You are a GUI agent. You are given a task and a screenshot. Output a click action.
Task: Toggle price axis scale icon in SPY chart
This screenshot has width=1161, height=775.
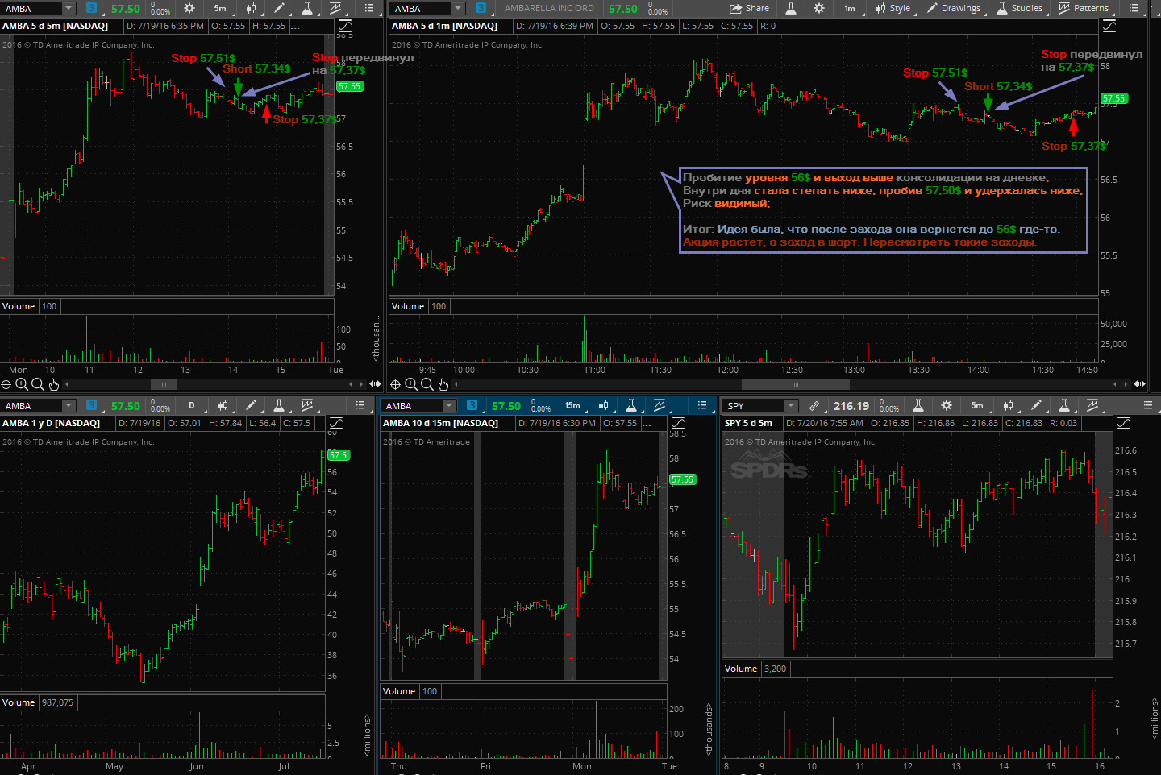[1124, 423]
